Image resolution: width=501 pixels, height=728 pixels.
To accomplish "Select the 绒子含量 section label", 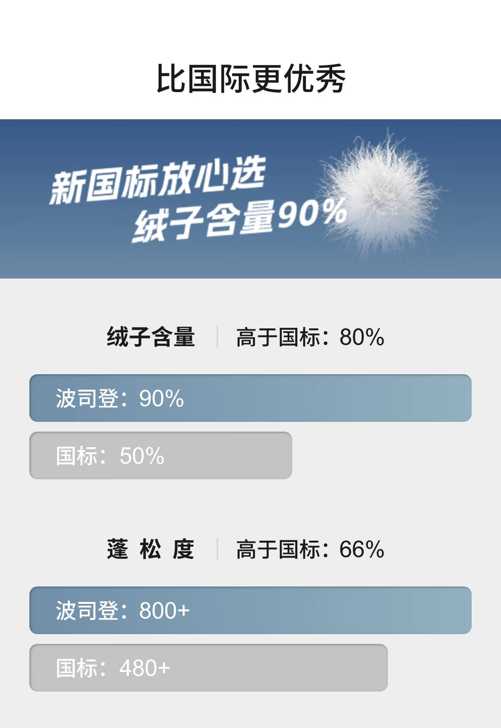I will [x=151, y=337].
